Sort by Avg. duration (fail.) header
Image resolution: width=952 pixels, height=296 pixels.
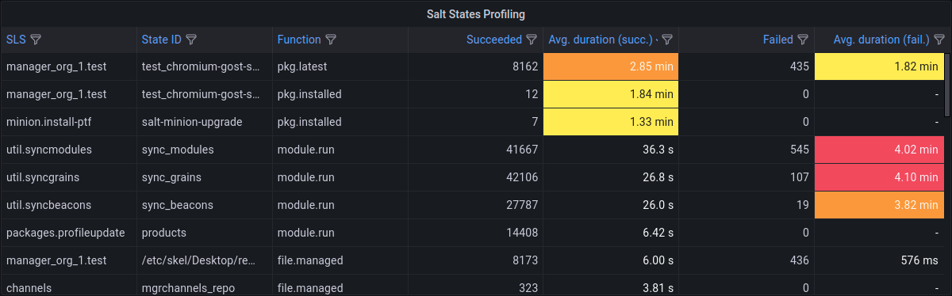(881, 39)
